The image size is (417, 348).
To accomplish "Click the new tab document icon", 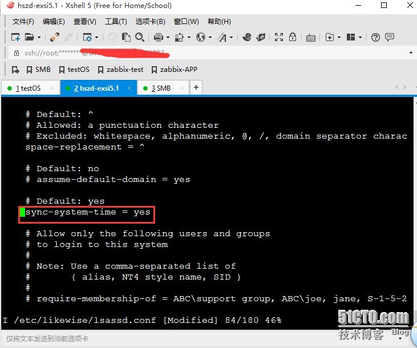I will pos(330,37).
